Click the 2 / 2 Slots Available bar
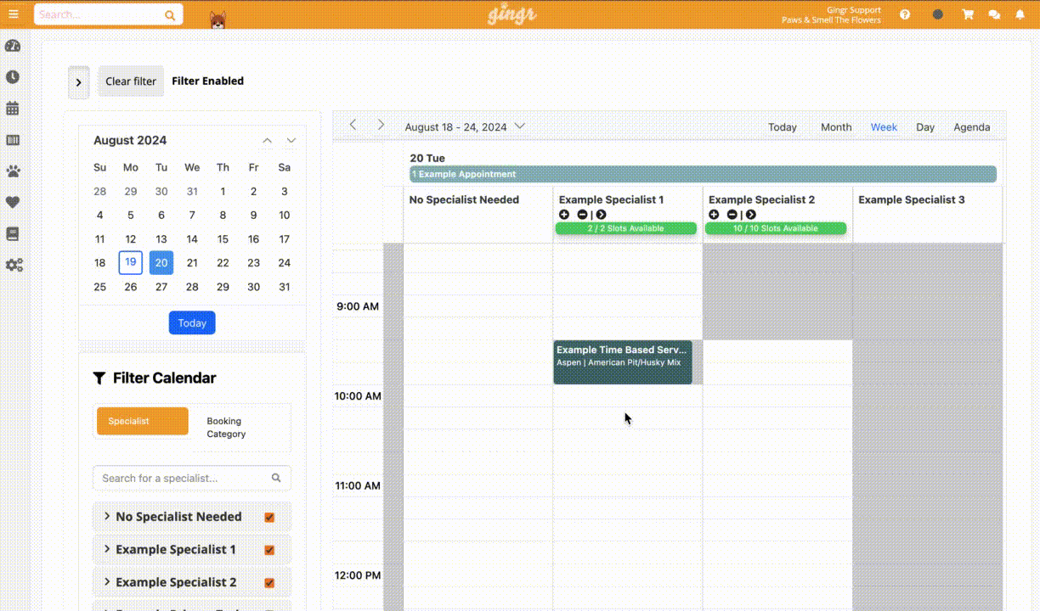This screenshot has width=1040, height=611. [626, 228]
